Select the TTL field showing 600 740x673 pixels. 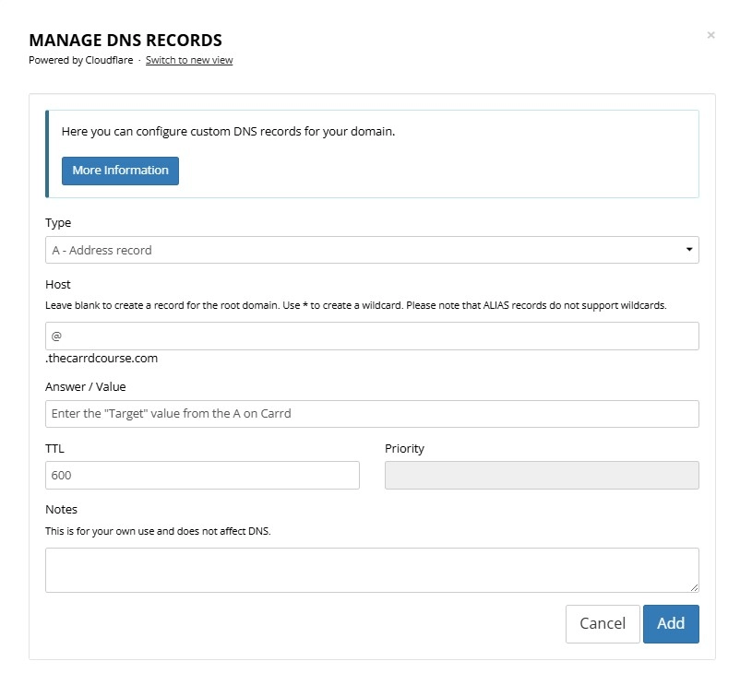pyautogui.click(x=202, y=475)
